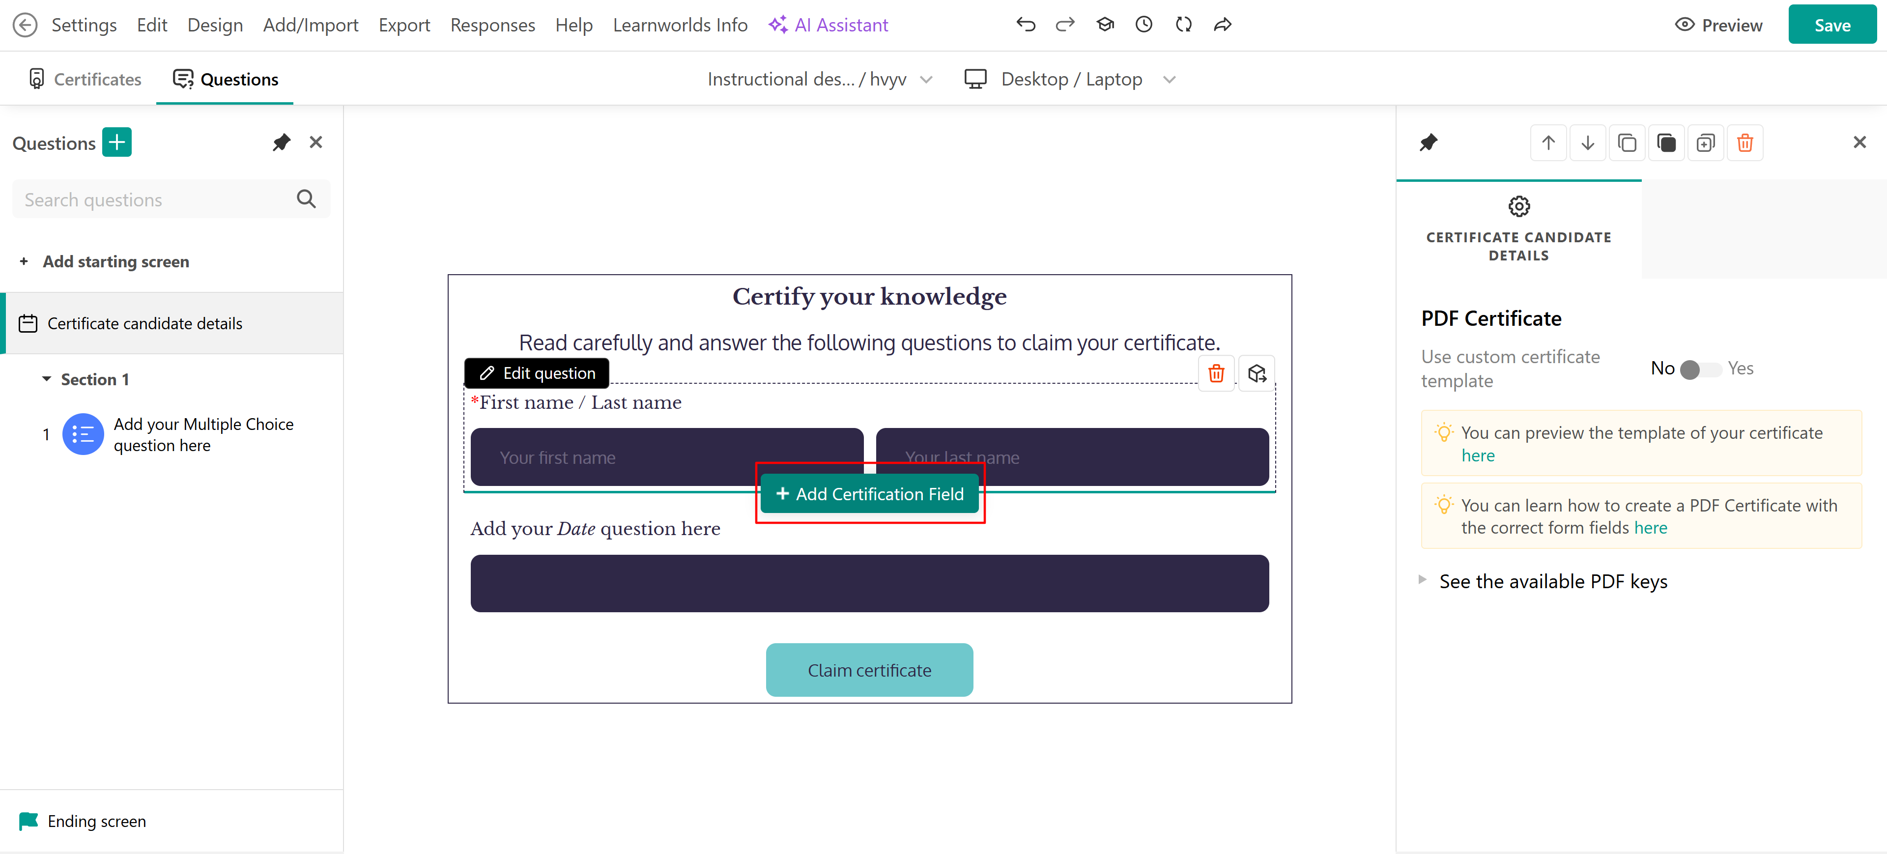Open the revision history clock icon
1887x854 pixels.
coord(1144,25)
